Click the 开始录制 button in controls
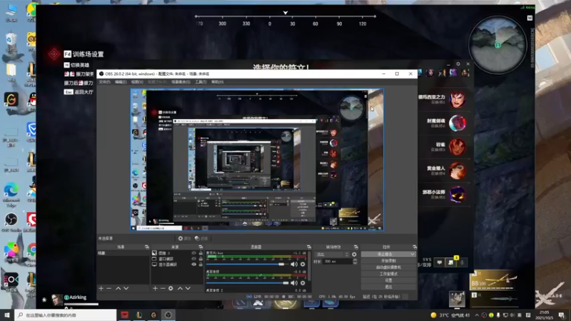 [x=388, y=261]
